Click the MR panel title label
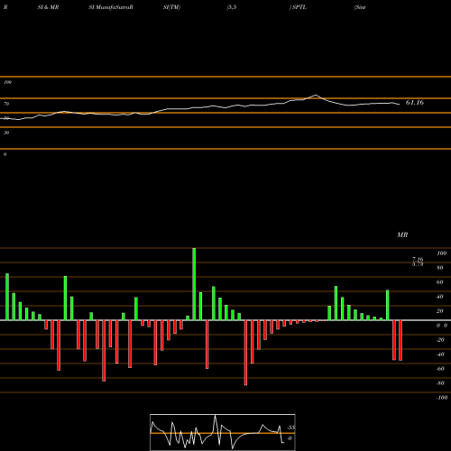The image size is (451, 451). tap(402, 235)
